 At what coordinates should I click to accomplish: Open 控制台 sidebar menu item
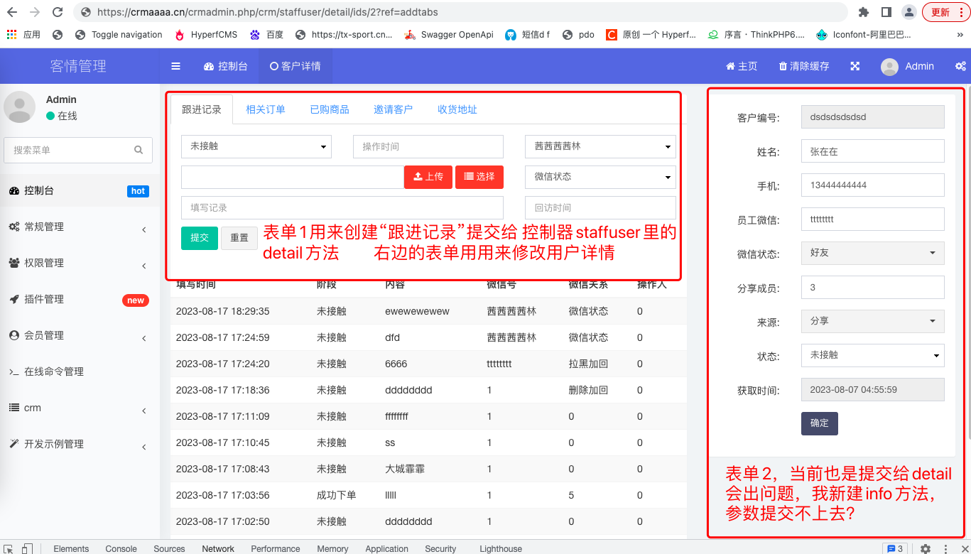click(80, 190)
